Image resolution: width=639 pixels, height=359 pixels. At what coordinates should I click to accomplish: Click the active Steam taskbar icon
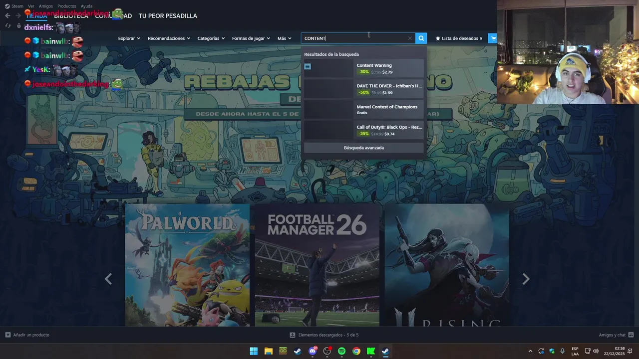(385, 351)
